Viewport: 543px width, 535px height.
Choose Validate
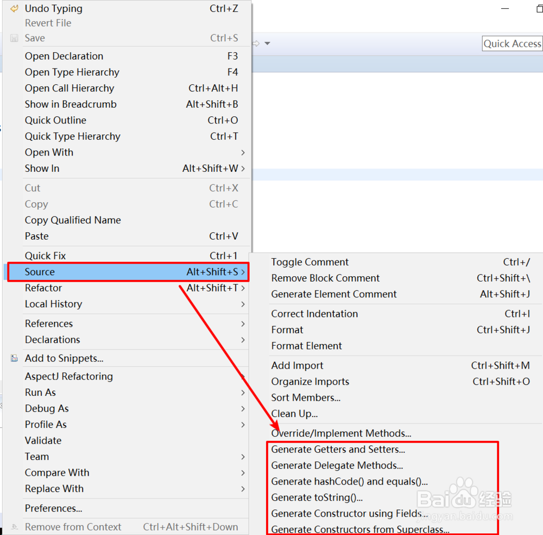click(x=127, y=441)
